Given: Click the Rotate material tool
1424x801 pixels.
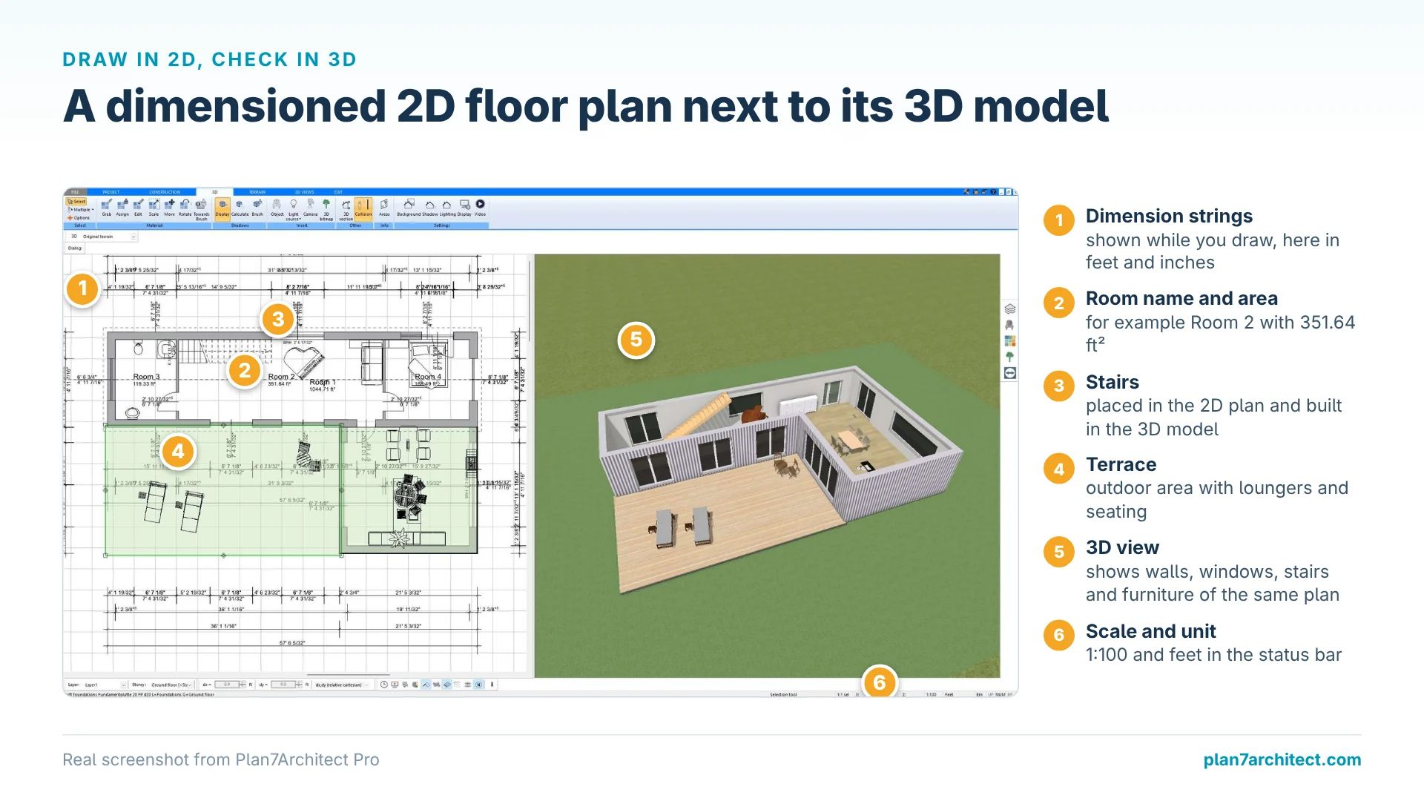Looking at the screenshot, I should (x=185, y=208).
